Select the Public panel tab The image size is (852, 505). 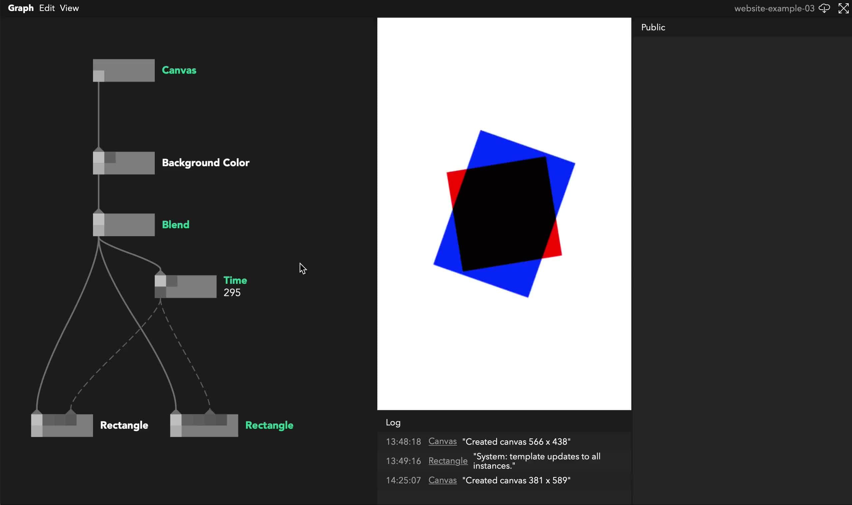[x=653, y=27]
